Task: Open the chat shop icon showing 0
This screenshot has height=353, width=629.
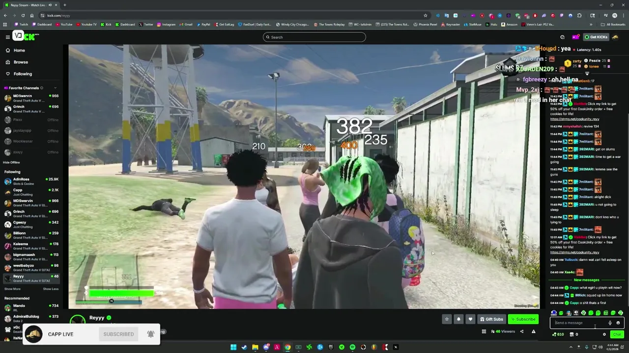Action: point(574,334)
